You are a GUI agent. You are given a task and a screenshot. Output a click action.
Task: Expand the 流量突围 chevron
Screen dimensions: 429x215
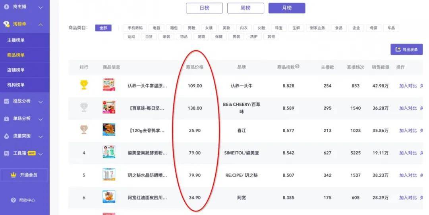point(41,137)
